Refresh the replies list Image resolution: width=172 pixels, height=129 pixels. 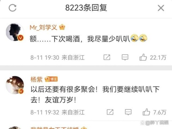(12, 8)
